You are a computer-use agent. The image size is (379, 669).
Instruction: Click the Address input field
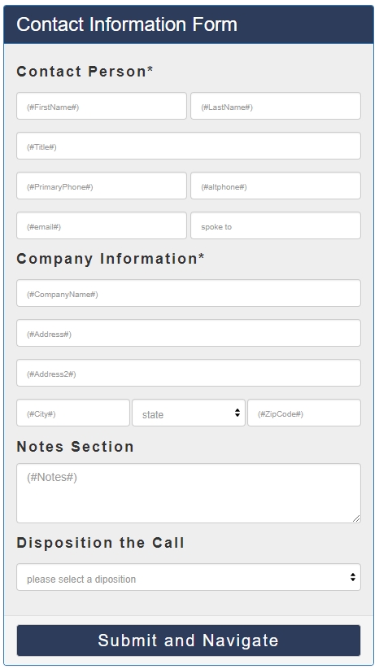189,333
